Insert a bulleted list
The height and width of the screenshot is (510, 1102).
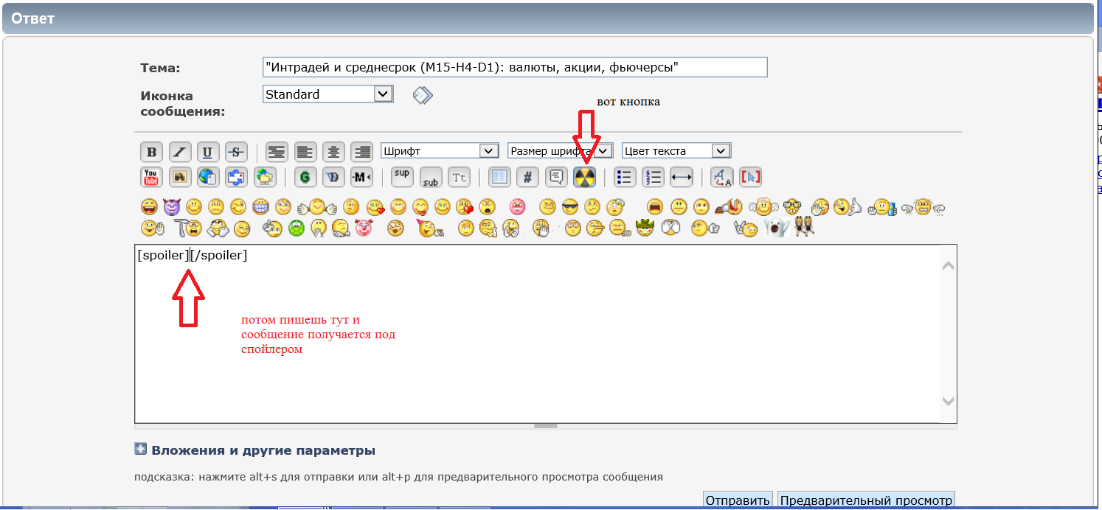point(625,177)
